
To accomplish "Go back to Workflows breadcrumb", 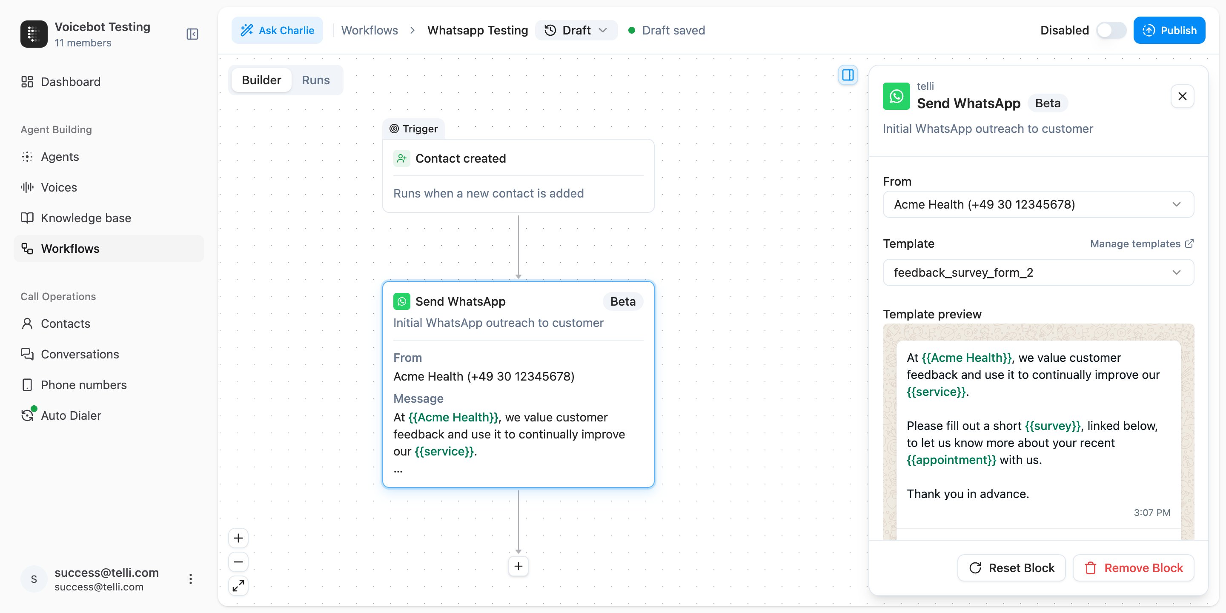I will [x=370, y=31].
